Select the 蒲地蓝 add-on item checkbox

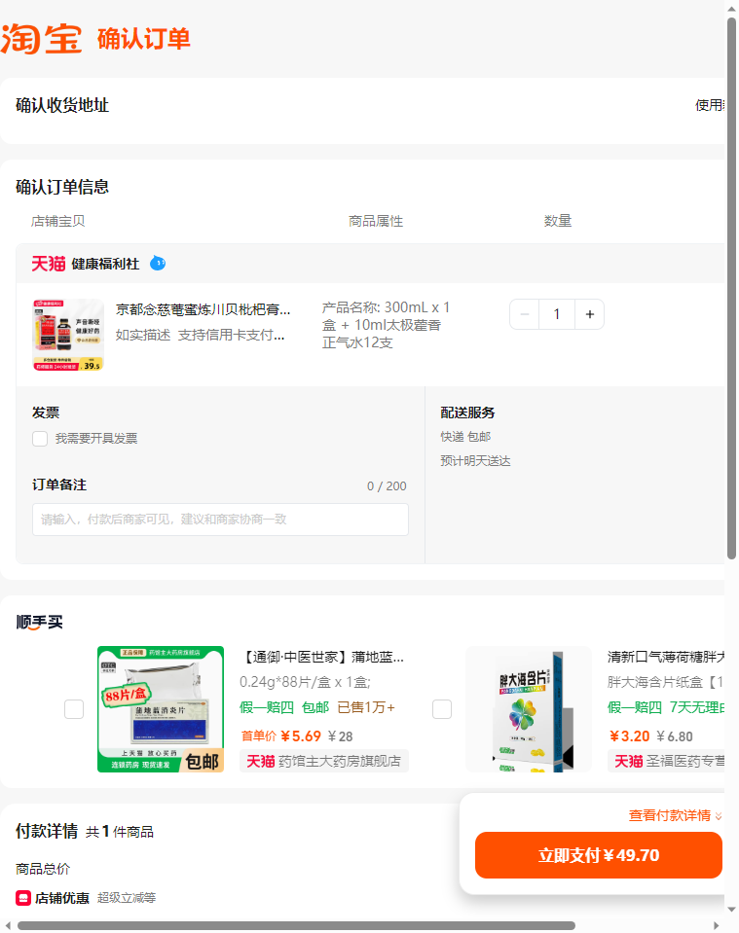74,709
